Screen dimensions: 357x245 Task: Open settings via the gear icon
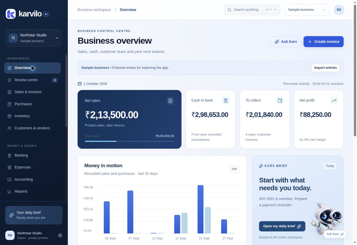(60, 235)
